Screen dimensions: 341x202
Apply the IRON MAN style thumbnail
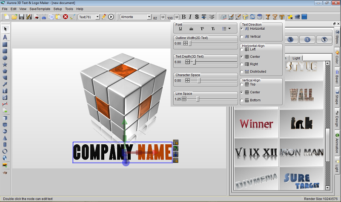coord(302,152)
